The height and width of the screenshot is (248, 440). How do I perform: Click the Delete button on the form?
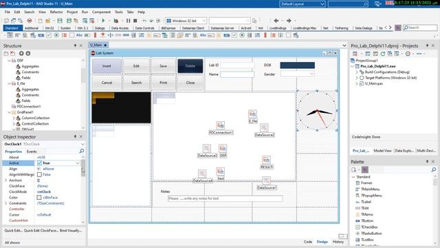tap(190, 66)
